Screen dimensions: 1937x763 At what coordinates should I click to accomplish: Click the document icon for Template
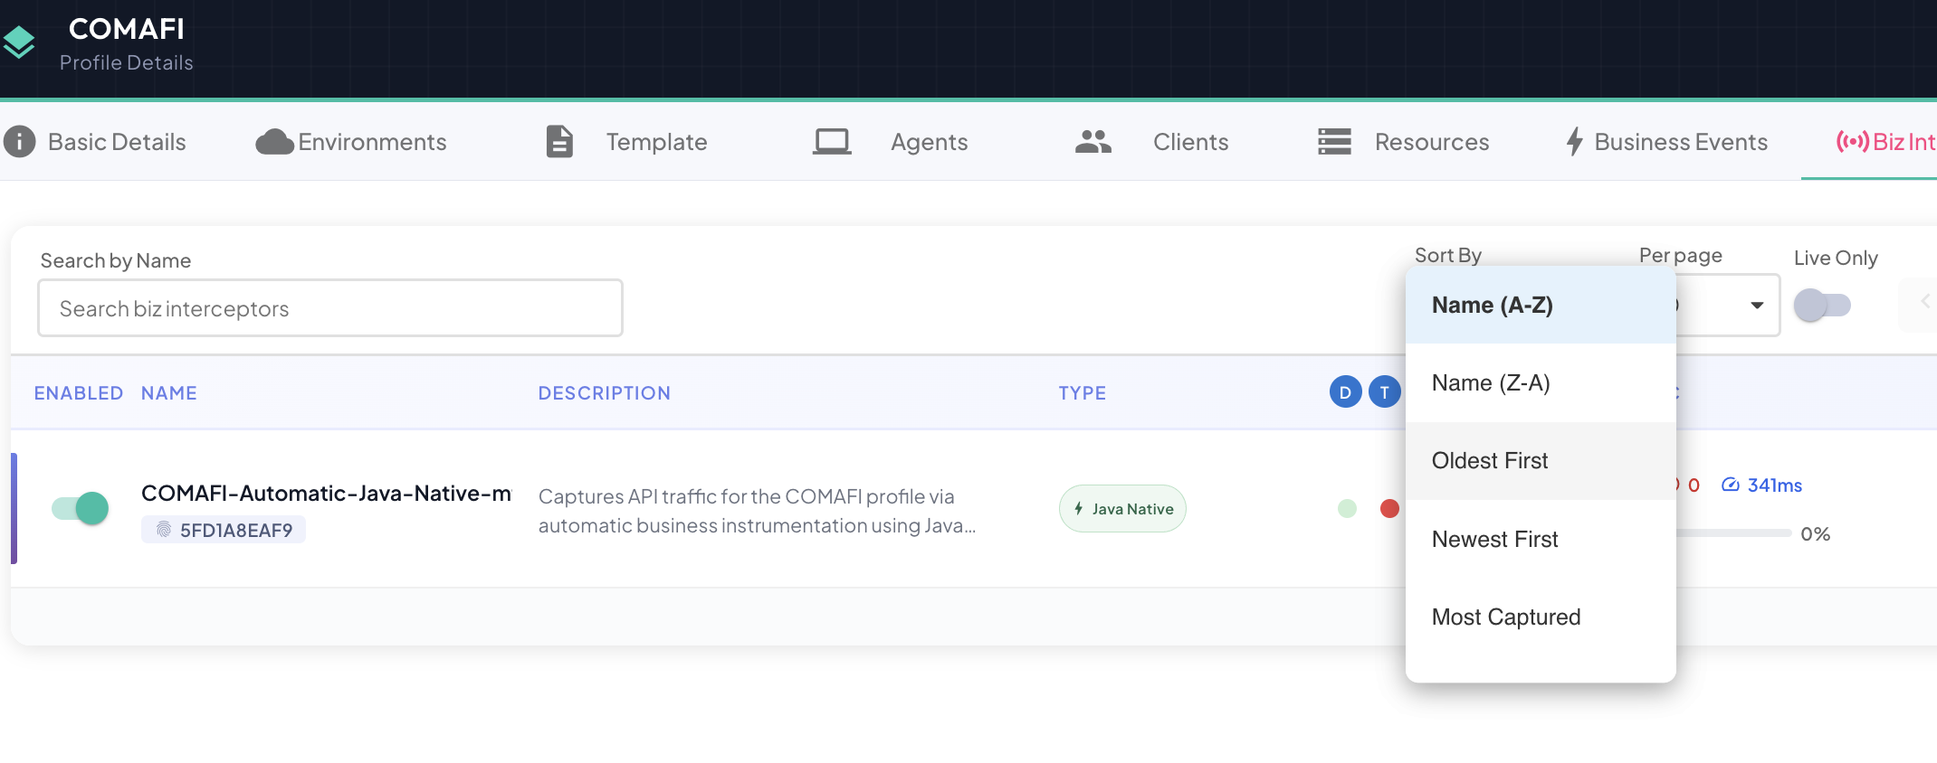tap(559, 142)
